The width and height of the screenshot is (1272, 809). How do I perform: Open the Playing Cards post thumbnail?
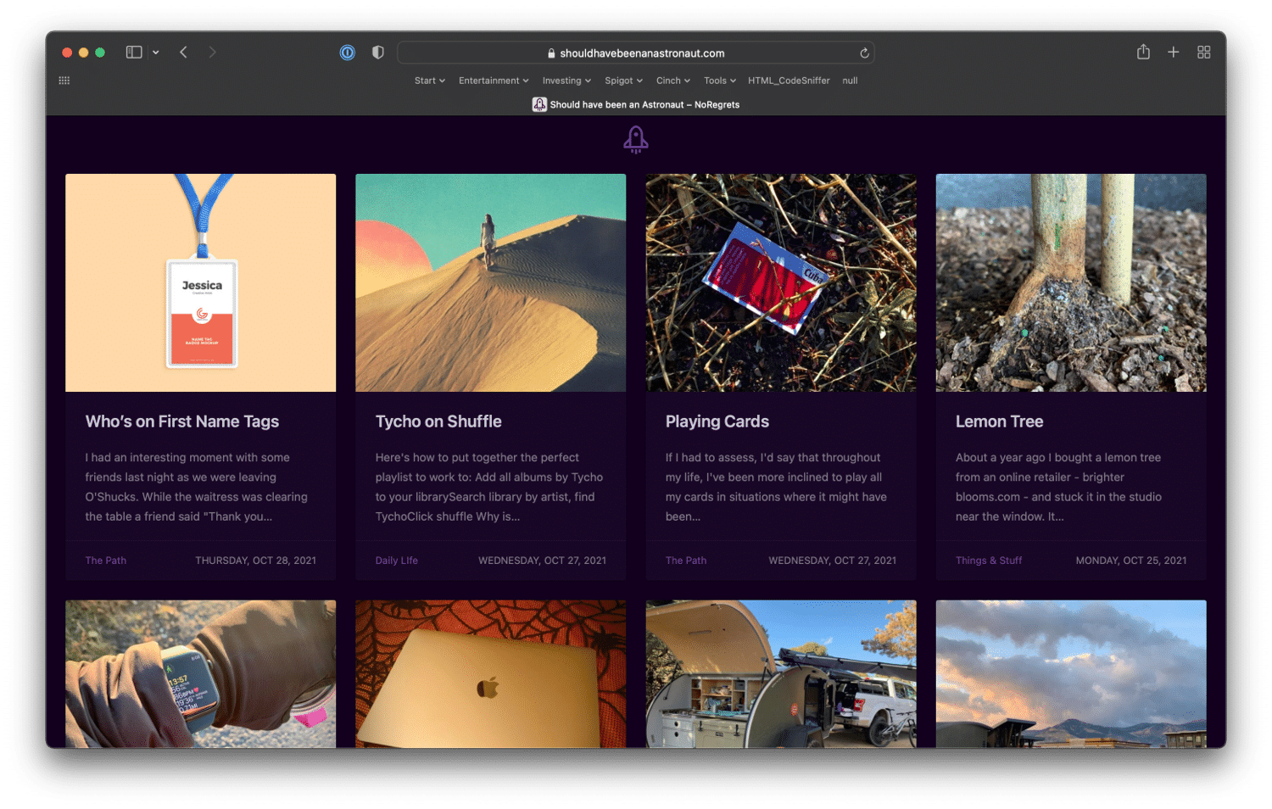click(781, 282)
